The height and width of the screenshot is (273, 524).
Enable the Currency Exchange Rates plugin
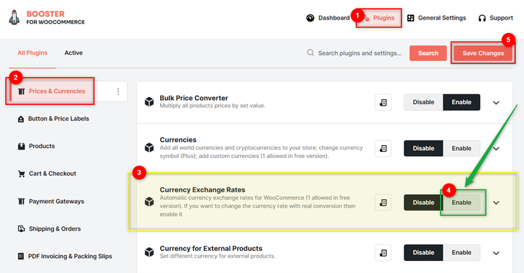click(x=461, y=202)
